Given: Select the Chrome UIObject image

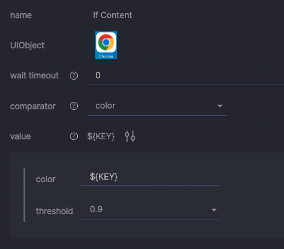Looking at the screenshot, I should (x=106, y=45).
